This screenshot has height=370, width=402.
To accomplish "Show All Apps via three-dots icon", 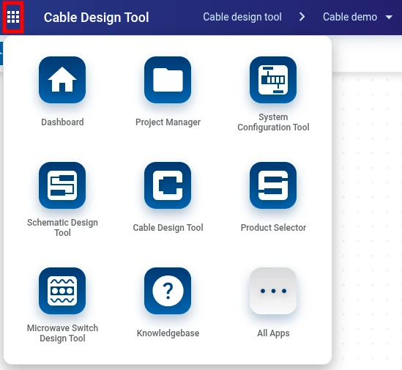I will click(273, 291).
